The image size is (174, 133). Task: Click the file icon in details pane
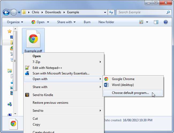tap(13, 124)
